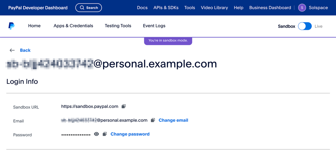Click the back arrow icon
The width and height of the screenshot is (336, 154).
[x=12, y=50]
